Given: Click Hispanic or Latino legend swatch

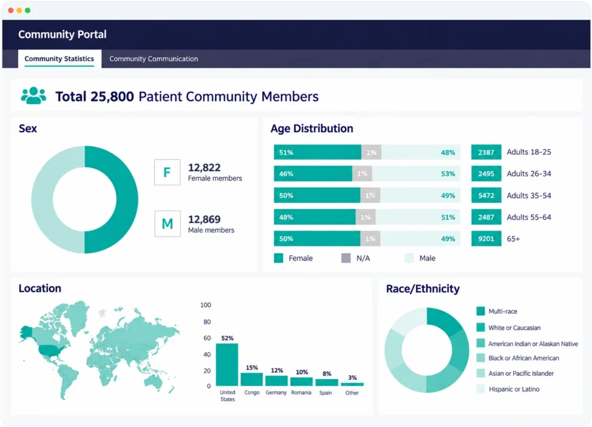Looking at the screenshot, I should (x=480, y=389).
